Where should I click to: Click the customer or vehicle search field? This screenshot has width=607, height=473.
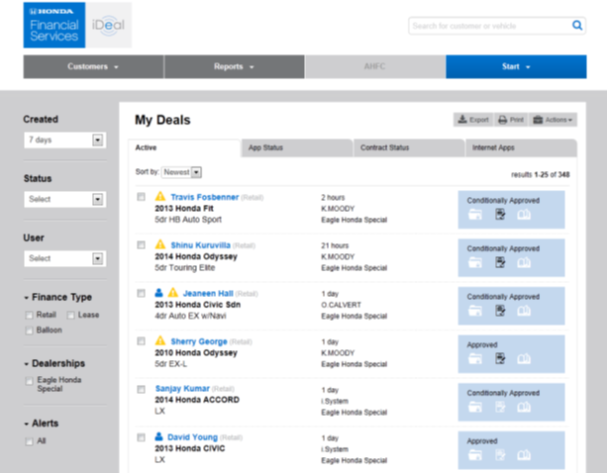tap(488, 26)
